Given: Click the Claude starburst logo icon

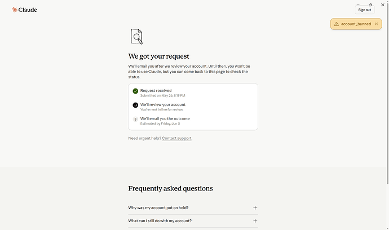Looking at the screenshot, I should point(15,10).
